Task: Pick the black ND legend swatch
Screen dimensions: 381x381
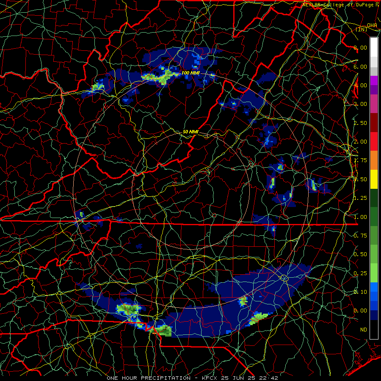Action: (374, 329)
